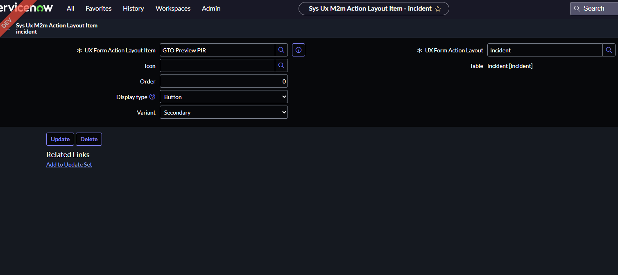Look up UX Form Action Layout Item records

tap(281, 50)
